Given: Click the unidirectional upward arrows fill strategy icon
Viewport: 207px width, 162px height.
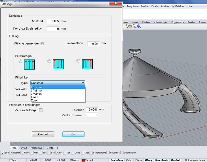Looking at the screenshot, I should (29, 64).
